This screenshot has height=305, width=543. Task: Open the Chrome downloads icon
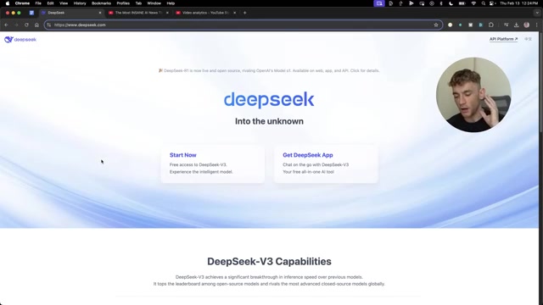(x=517, y=25)
